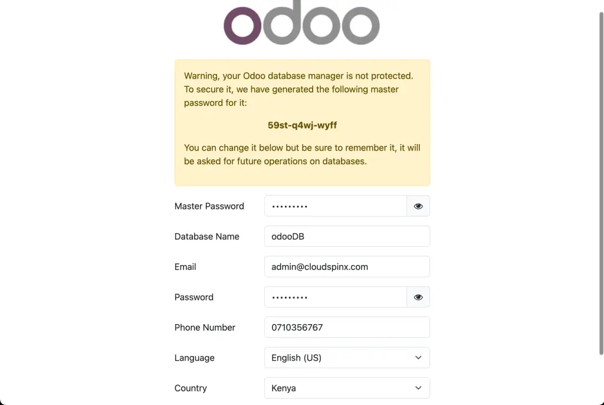
Task: Click the Database Name label
Action: click(x=206, y=236)
